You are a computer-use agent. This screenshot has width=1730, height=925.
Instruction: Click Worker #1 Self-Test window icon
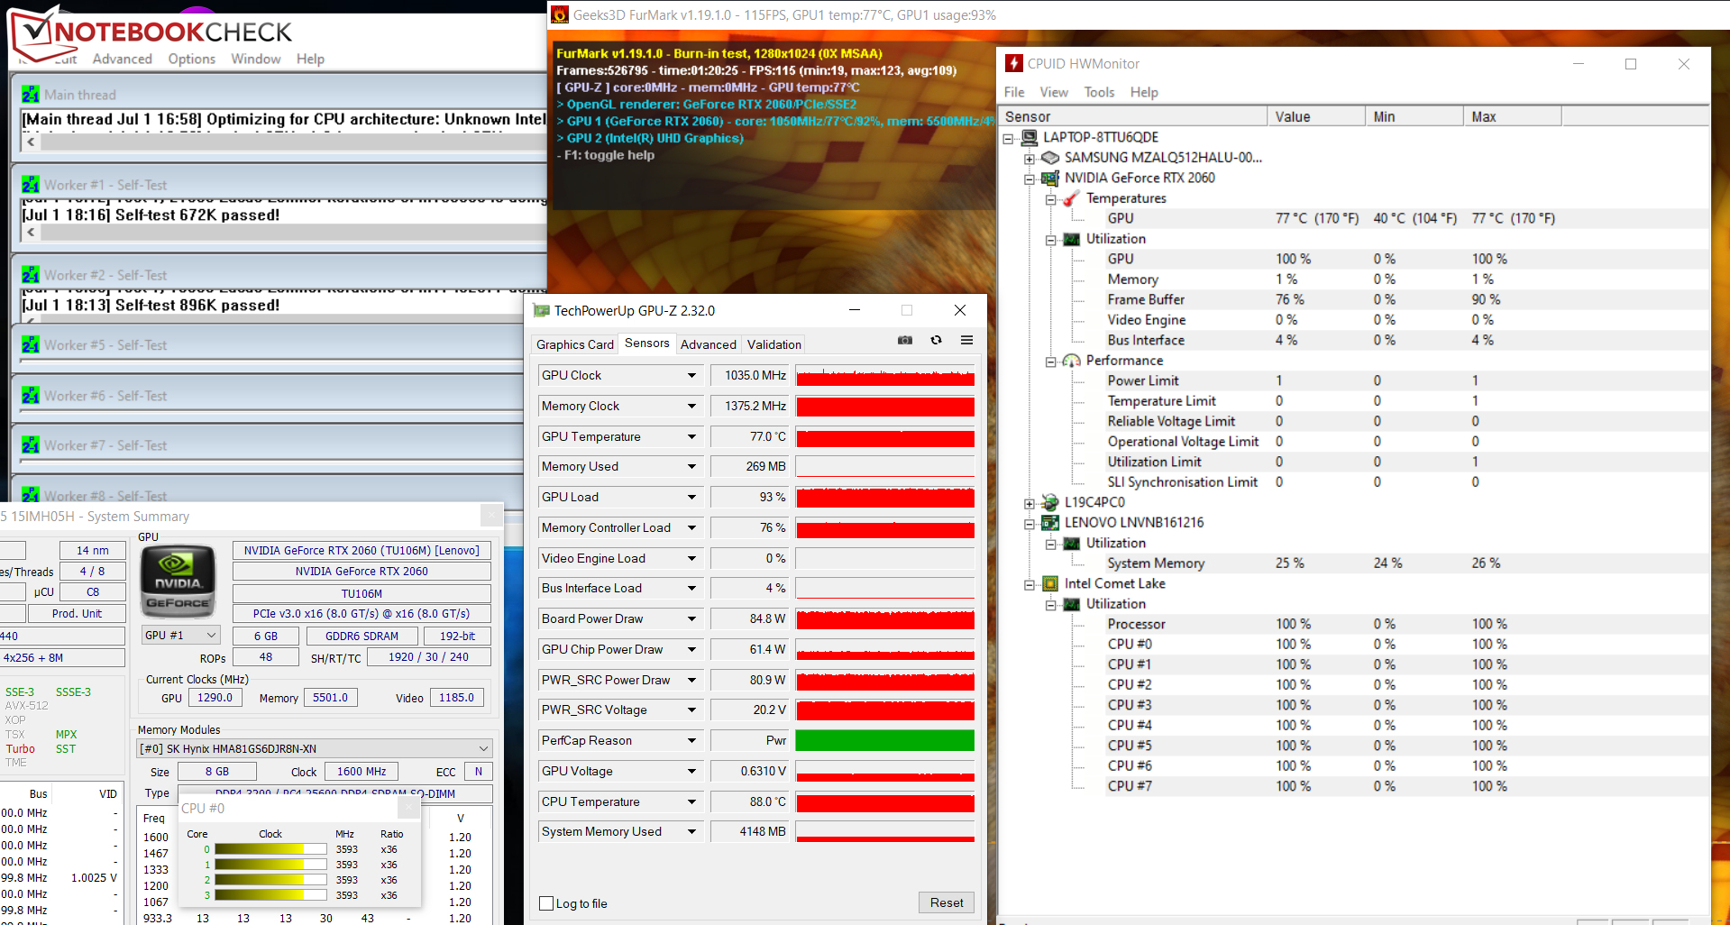point(31,185)
